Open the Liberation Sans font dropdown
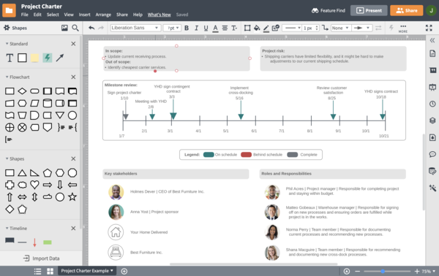 (135, 28)
